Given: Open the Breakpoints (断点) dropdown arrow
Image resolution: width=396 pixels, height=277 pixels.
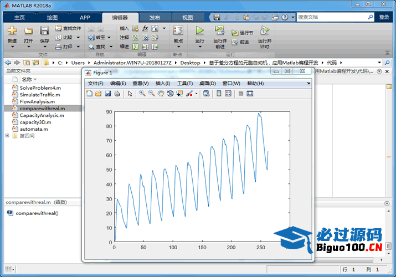Looking at the screenshot, I should coord(178,47).
